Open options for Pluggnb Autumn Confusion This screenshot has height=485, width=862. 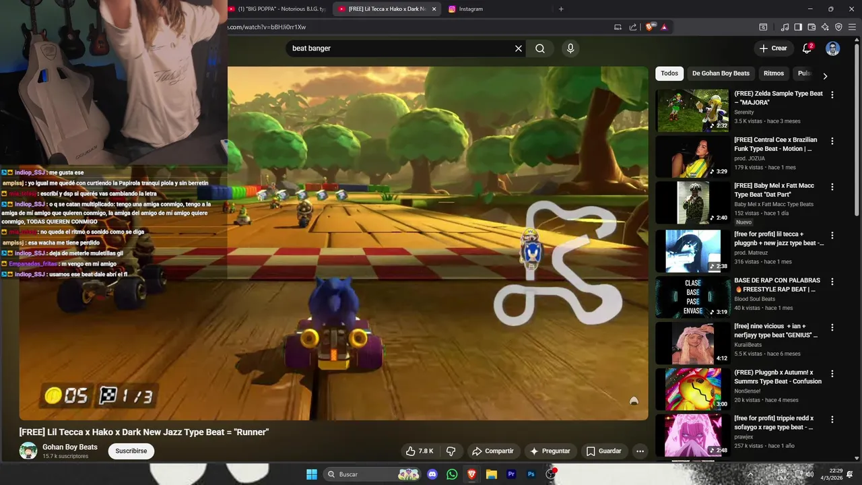(832, 373)
